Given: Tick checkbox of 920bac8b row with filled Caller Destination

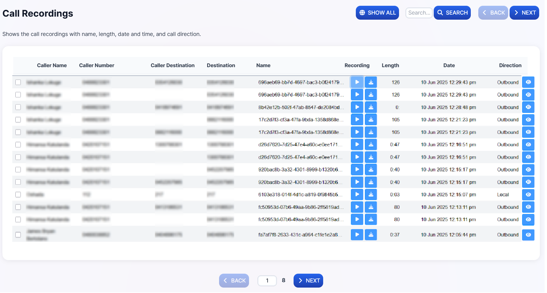Looking at the screenshot, I should (x=18, y=182).
